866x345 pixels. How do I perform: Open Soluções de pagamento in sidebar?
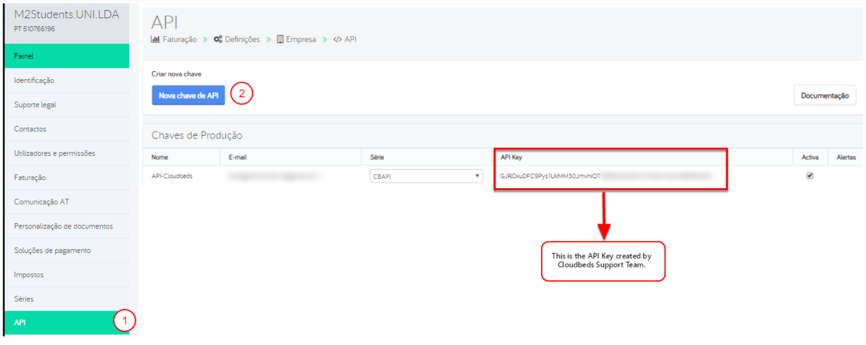[x=52, y=250]
